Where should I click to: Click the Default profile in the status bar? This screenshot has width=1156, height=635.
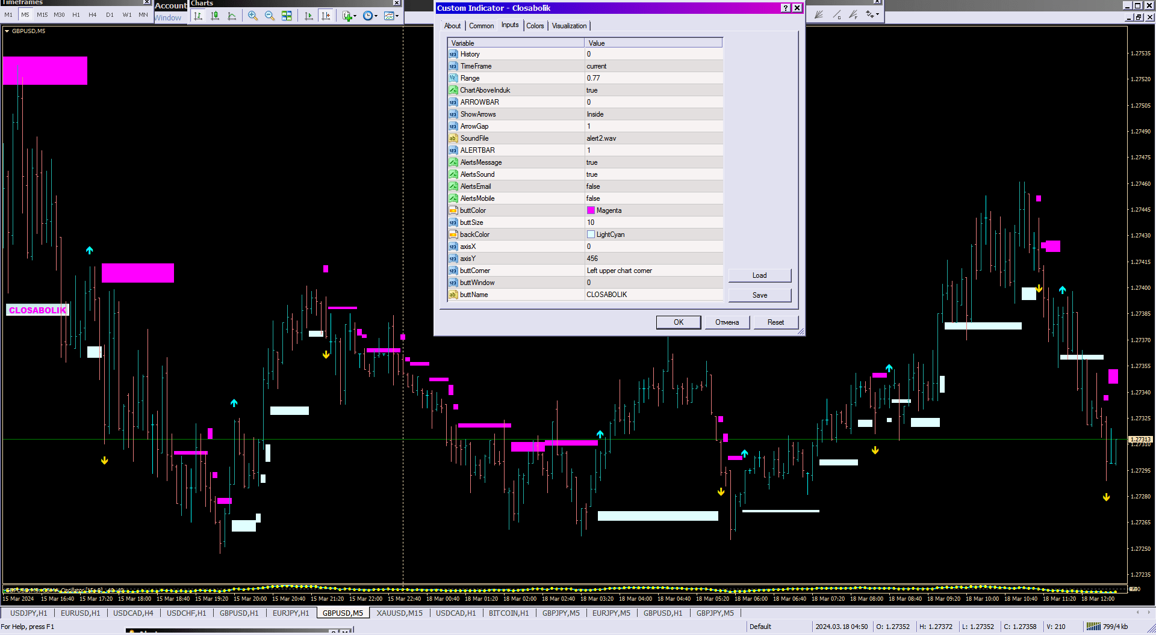coord(760,627)
